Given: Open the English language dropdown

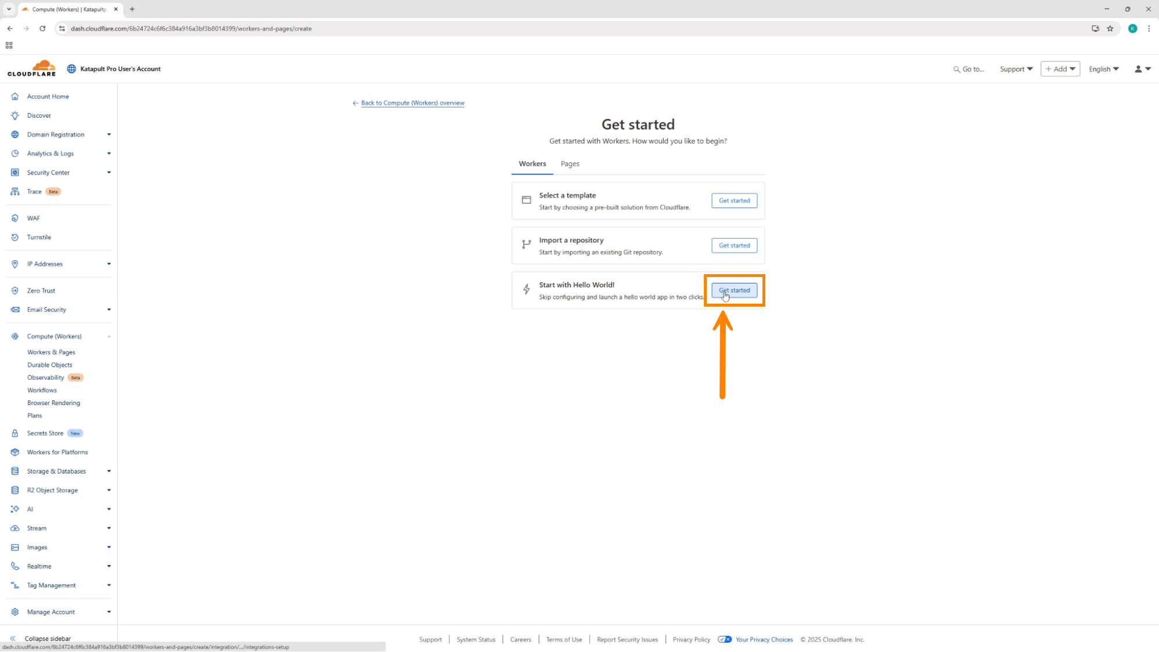Looking at the screenshot, I should coord(1103,69).
